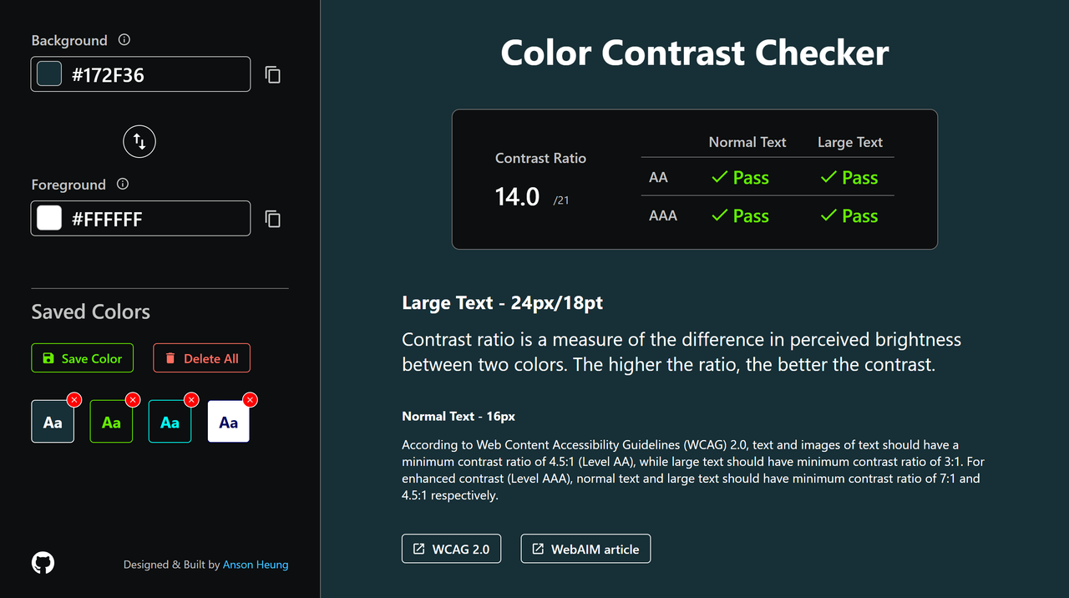Viewport: 1069px width, 598px height.
Task: Remove the cyan text saved color
Action: [x=191, y=400]
